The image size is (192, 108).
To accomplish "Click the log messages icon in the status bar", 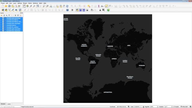I will 190,107.
